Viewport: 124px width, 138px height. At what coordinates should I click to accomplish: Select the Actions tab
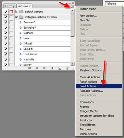[23, 6]
